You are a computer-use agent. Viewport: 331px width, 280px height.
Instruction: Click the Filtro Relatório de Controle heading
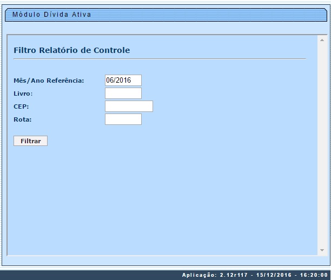click(71, 50)
